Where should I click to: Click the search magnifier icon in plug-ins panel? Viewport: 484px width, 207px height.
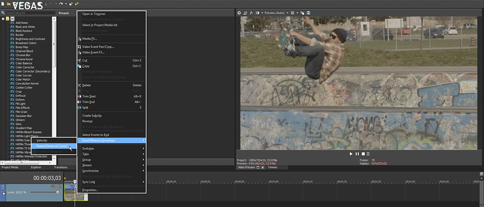3,13
